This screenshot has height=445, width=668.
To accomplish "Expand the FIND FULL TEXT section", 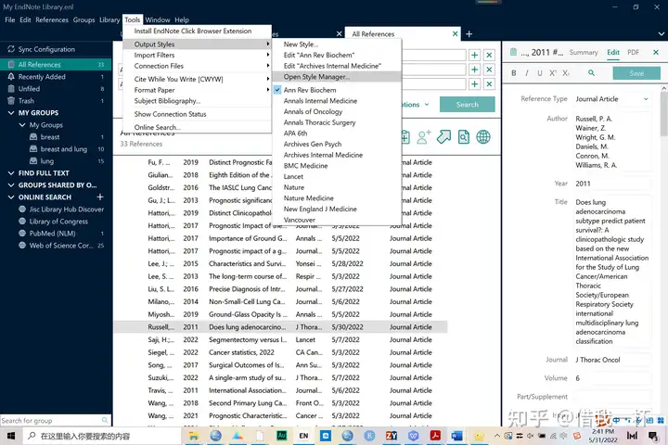I will (10, 173).
